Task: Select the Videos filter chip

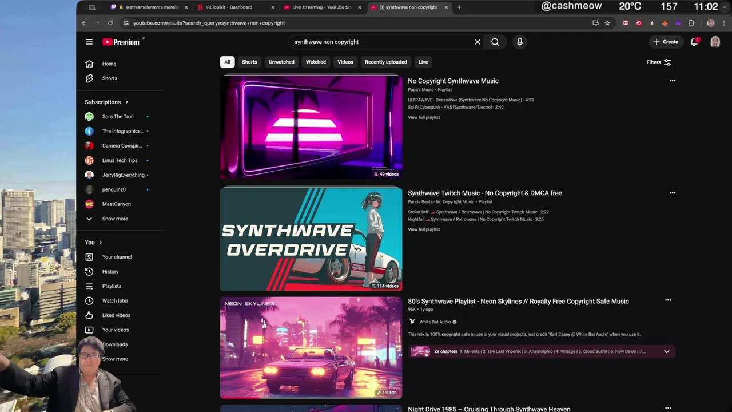Action: pos(345,62)
